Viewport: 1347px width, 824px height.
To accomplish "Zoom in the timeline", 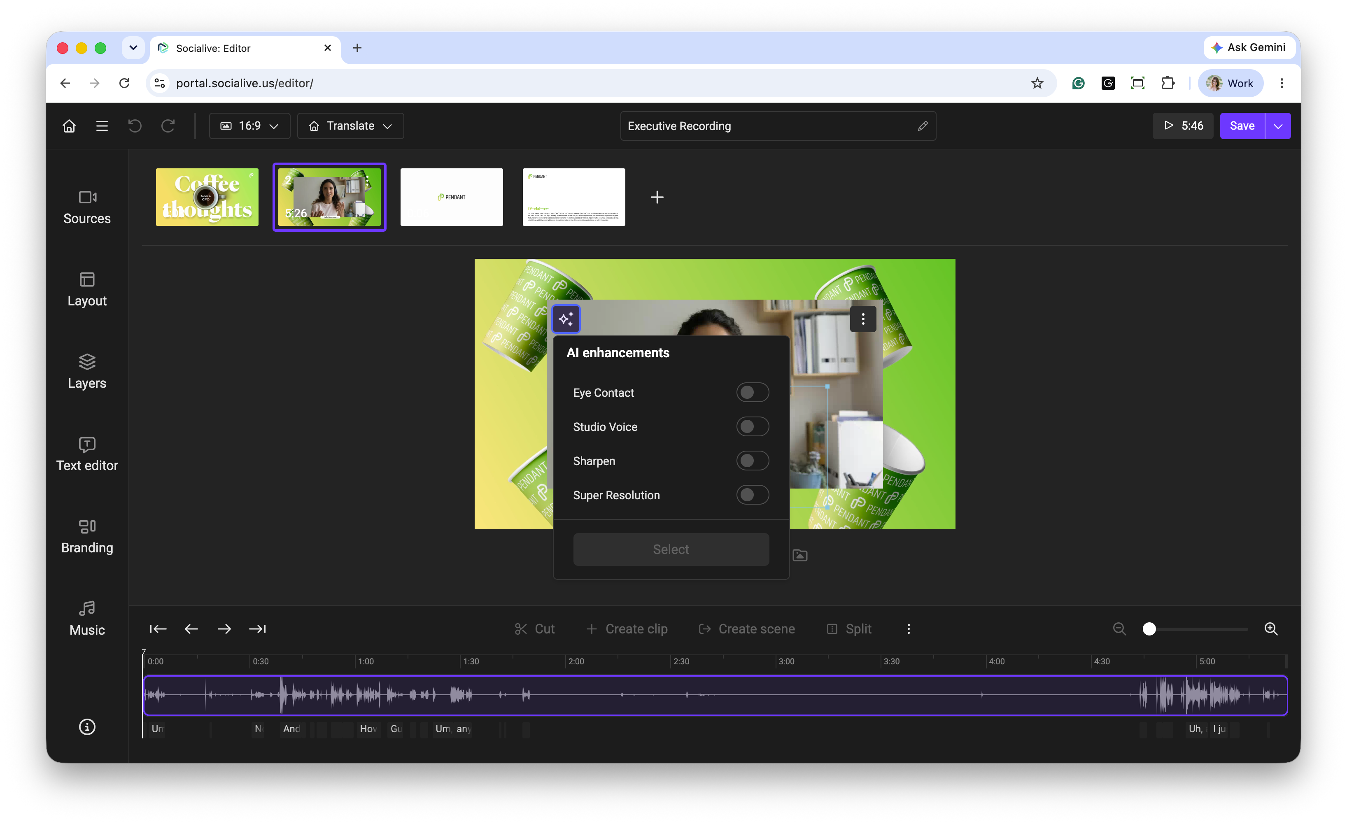I will pos(1271,629).
